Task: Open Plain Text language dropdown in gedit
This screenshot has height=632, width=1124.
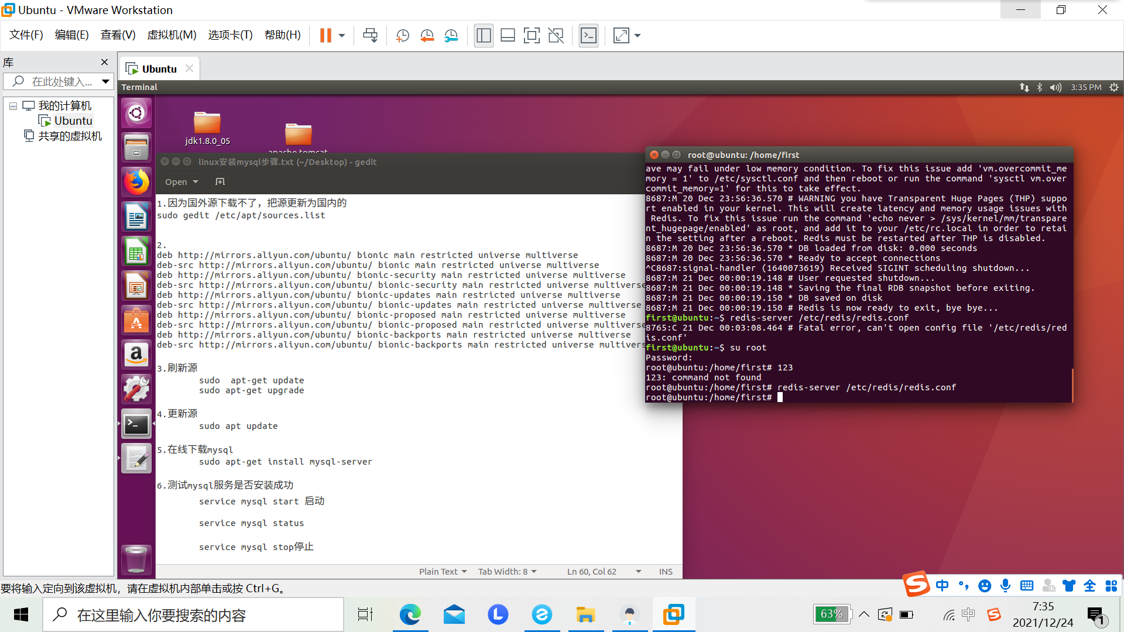Action: (x=443, y=572)
